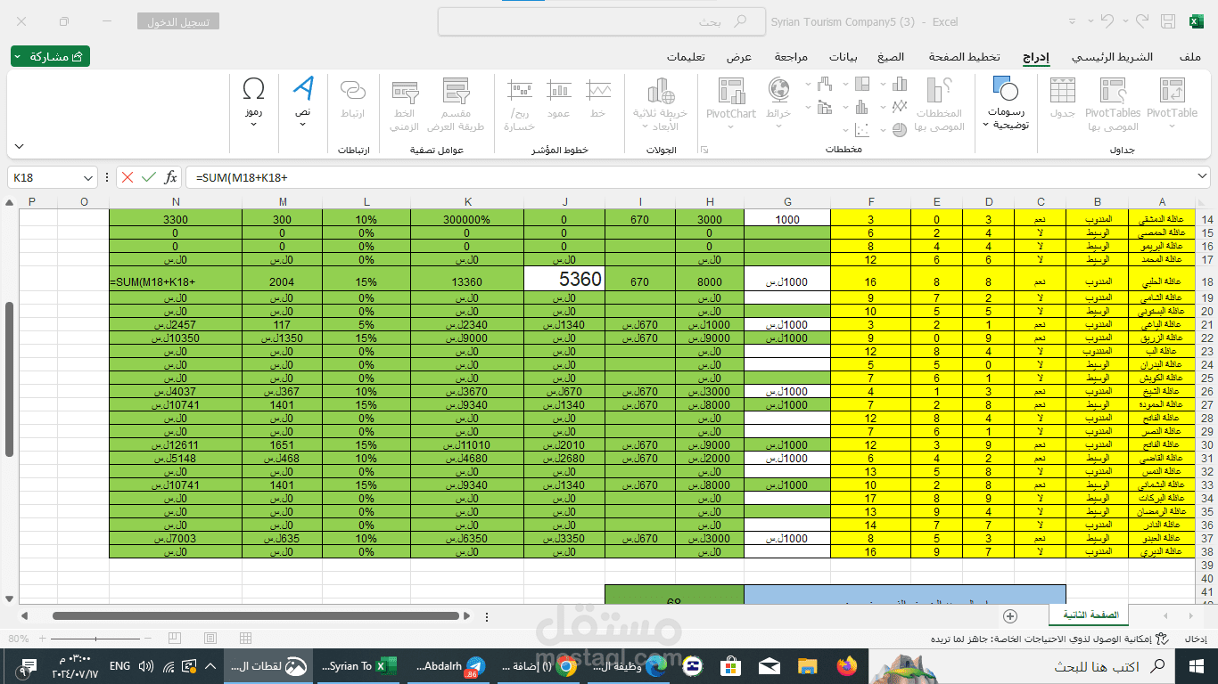
Task: Collapse the ribbon with the chevron
Action: coord(19,146)
